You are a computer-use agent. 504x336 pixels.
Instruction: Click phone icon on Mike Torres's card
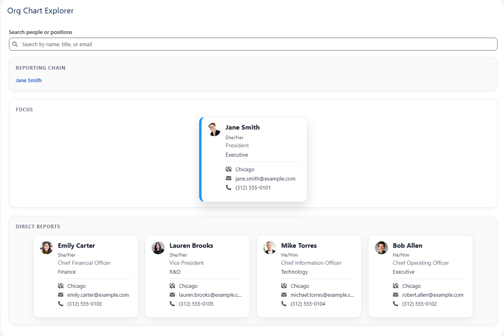[x=284, y=304]
